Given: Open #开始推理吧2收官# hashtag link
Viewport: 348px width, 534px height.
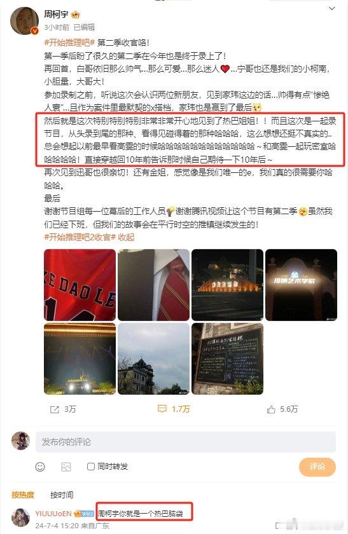Looking at the screenshot, I should click(80, 237).
